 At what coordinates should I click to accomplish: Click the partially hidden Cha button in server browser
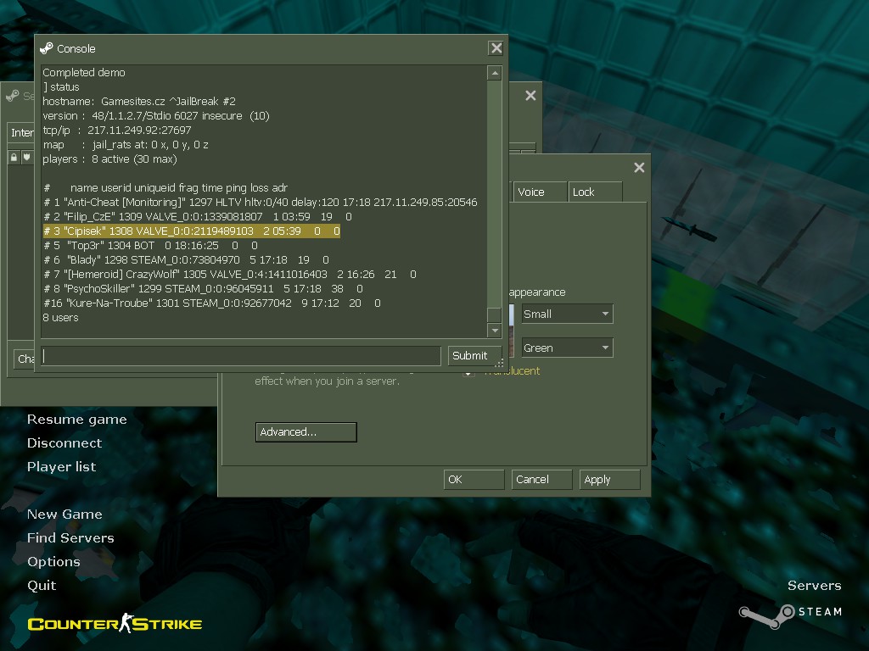click(x=25, y=359)
